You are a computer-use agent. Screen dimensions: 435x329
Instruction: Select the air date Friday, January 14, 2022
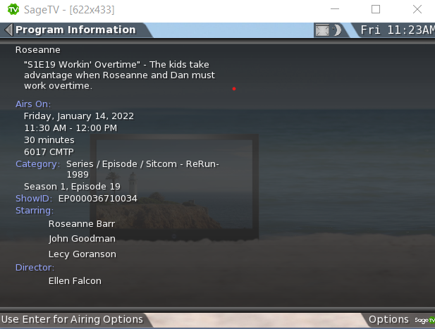point(79,116)
